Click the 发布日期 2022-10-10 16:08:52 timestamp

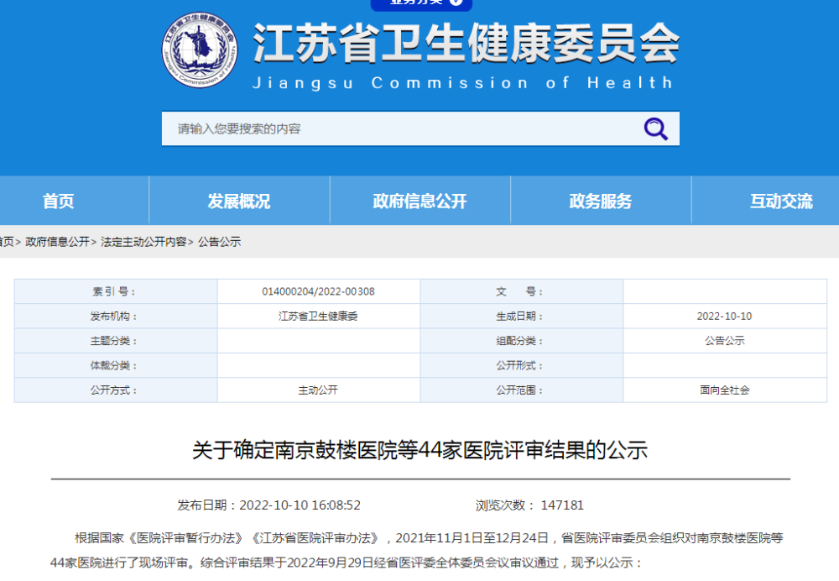tap(269, 505)
